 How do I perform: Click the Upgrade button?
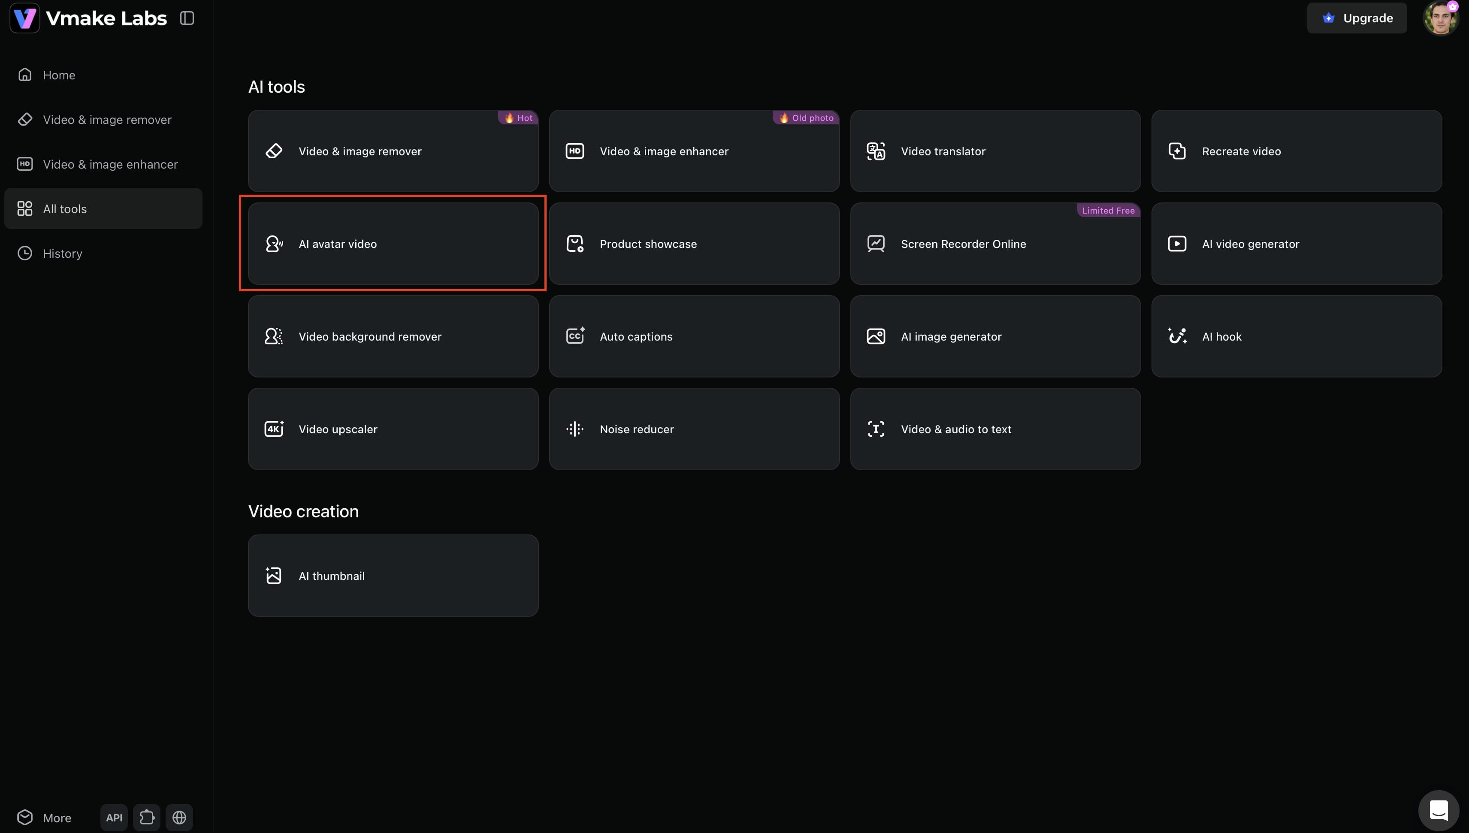point(1357,18)
